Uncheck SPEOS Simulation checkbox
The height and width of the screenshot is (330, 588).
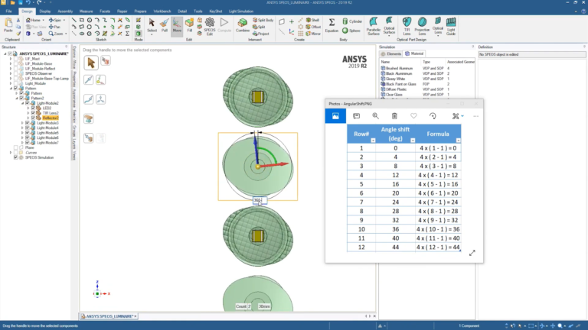click(x=16, y=157)
